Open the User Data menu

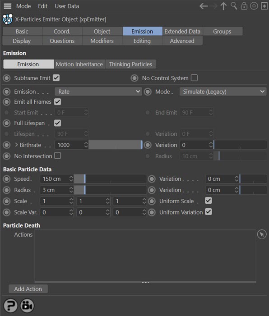coord(67,6)
